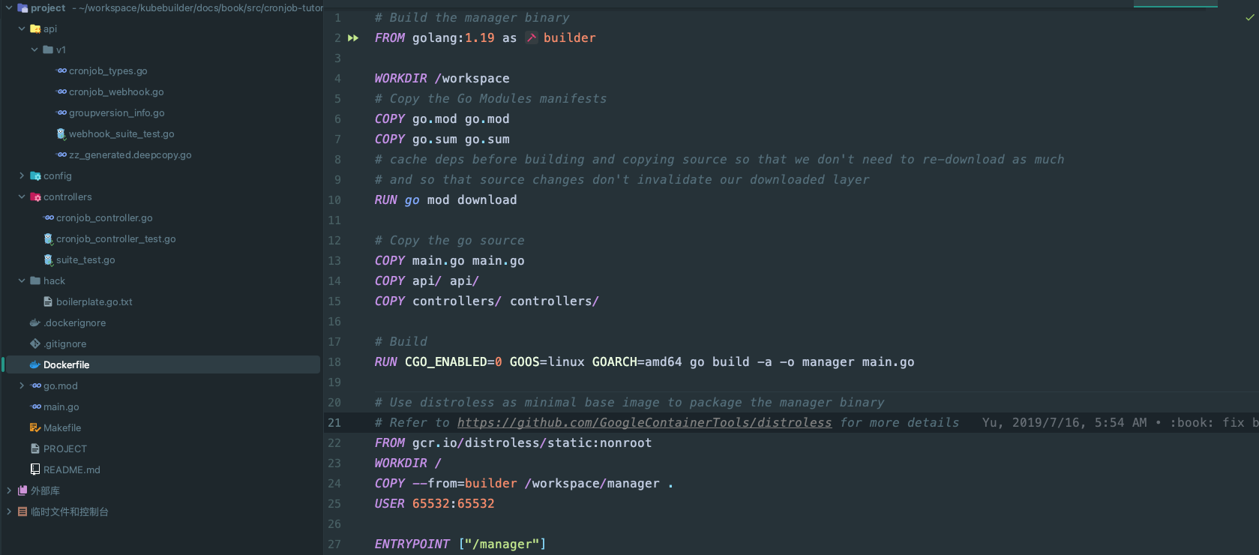Select the Dockerfile tree entry
1259x555 pixels.
[x=161, y=364]
